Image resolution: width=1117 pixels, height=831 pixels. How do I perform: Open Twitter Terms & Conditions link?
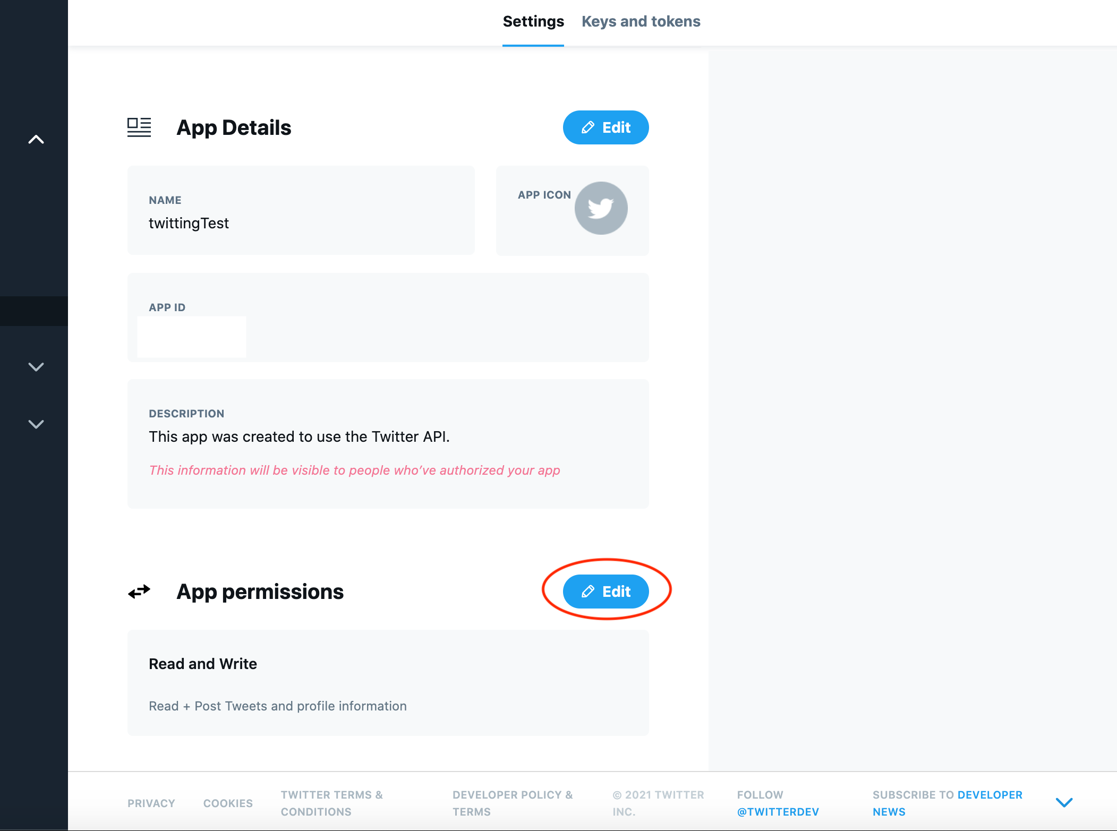(331, 803)
